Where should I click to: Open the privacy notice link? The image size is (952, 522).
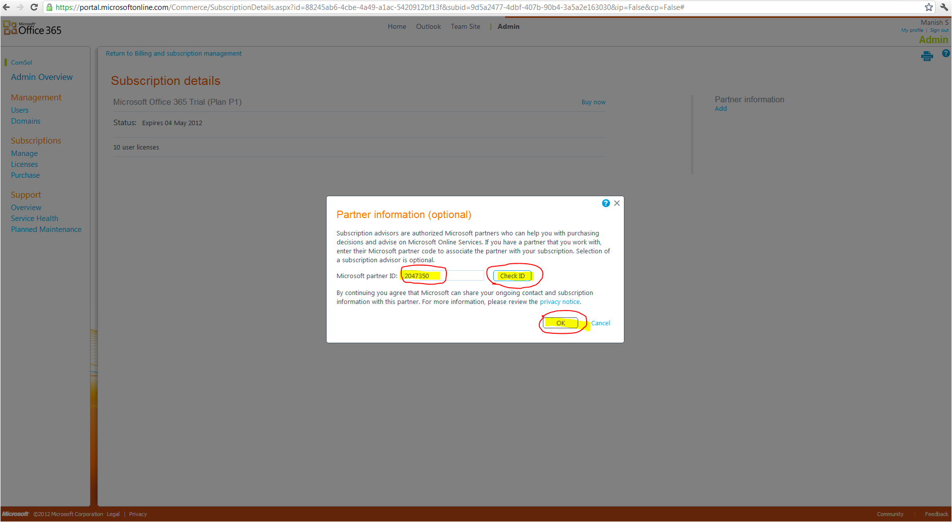click(559, 302)
